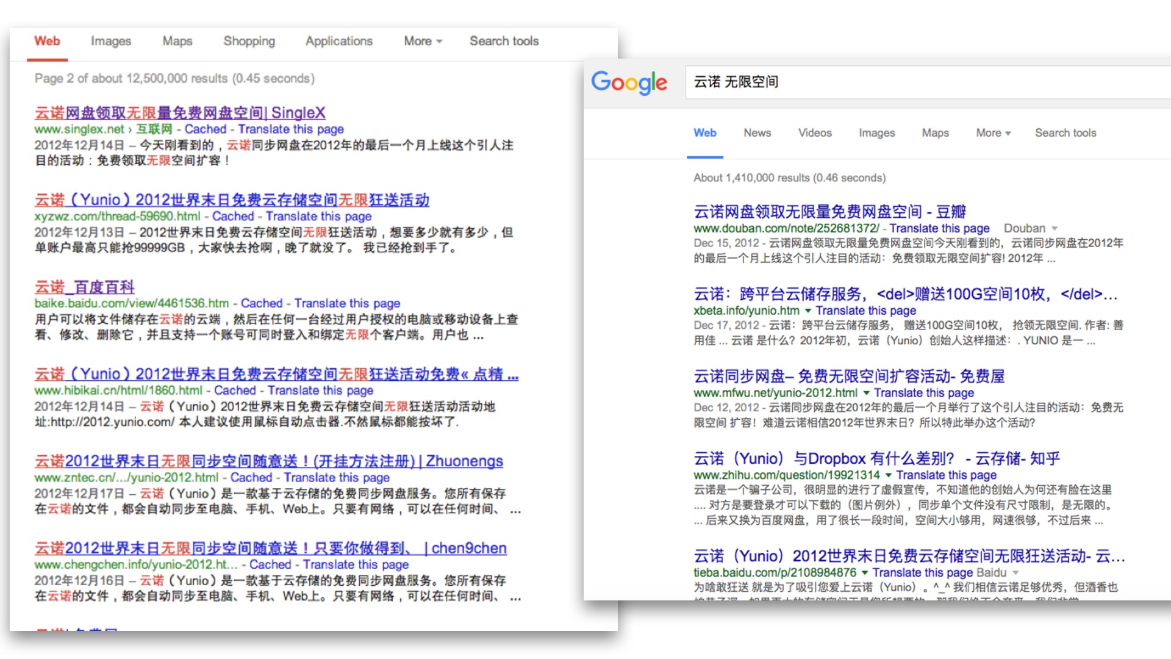Screen dimensions: 1171x659
Task: Click URL text www.hibikai.cn/html/1860.html
Action: [118, 390]
